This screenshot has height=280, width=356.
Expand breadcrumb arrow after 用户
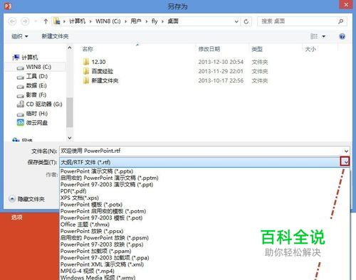[x=147, y=21]
